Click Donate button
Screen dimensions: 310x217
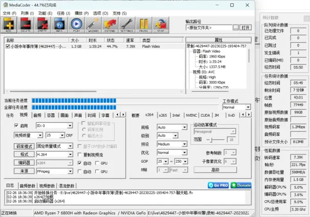point(241,185)
